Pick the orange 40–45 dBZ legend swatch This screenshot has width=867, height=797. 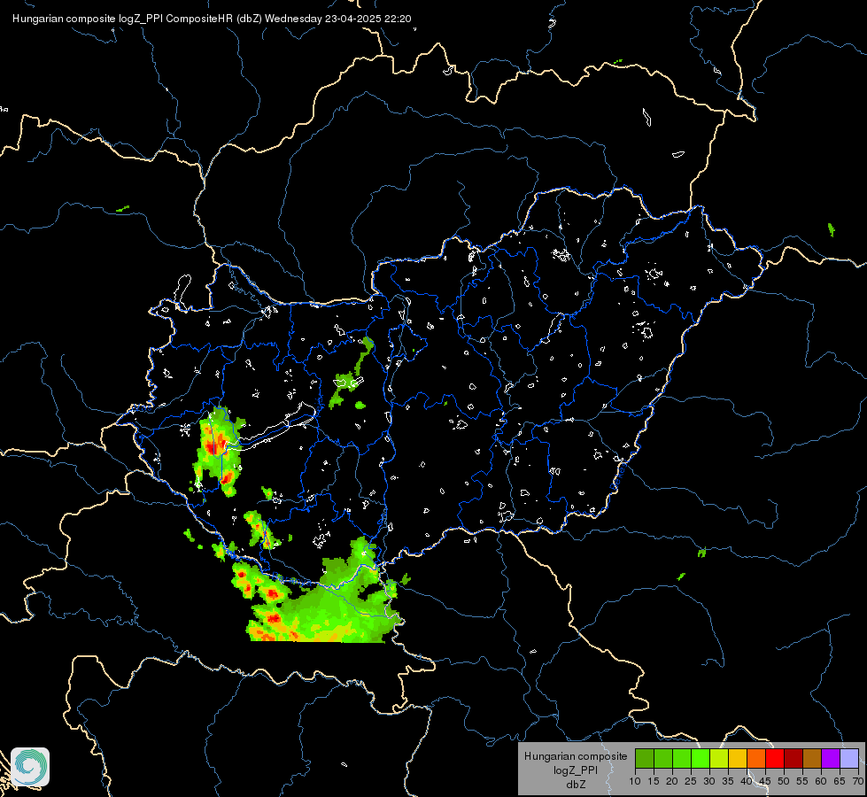[756, 758]
